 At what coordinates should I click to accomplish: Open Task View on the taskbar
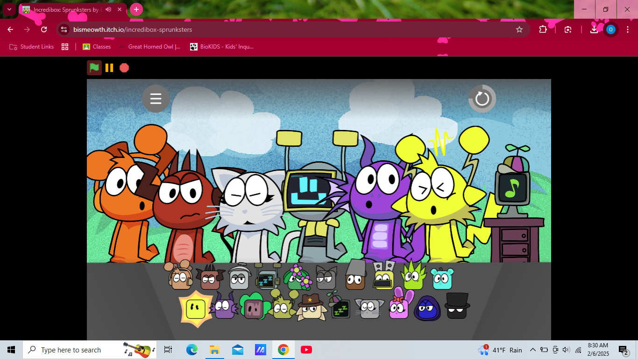click(168, 350)
